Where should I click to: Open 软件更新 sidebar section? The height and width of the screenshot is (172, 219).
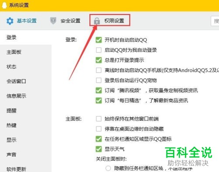(x=16, y=169)
